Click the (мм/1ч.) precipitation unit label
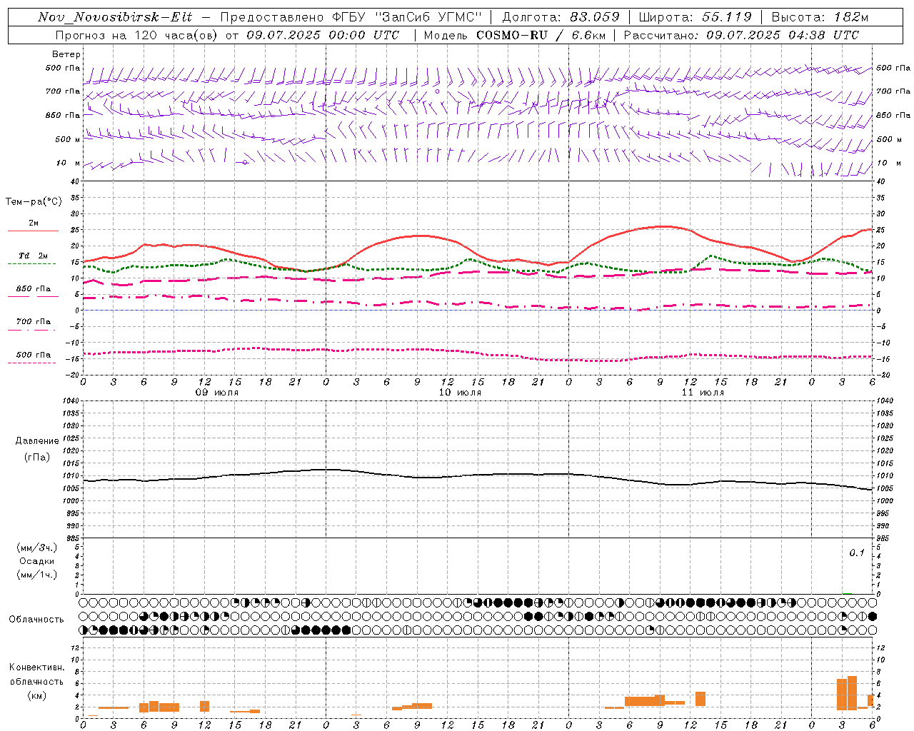The image size is (914, 731). tap(37, 575)
